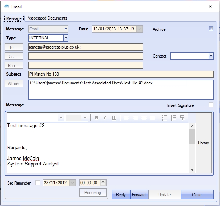Switch to Associated Documents tab

click(x=47, y=18)
